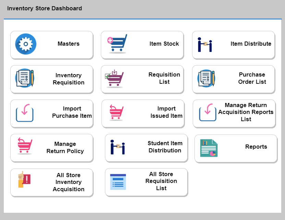Click the Student Item Distribution people icon
Viewport: 285px width, 220px height.
tap(118, 147)
